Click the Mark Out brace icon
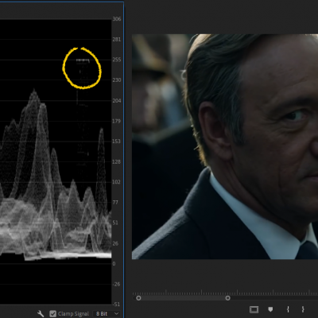The height and width of the screenshot is (318, 318). 303,309
